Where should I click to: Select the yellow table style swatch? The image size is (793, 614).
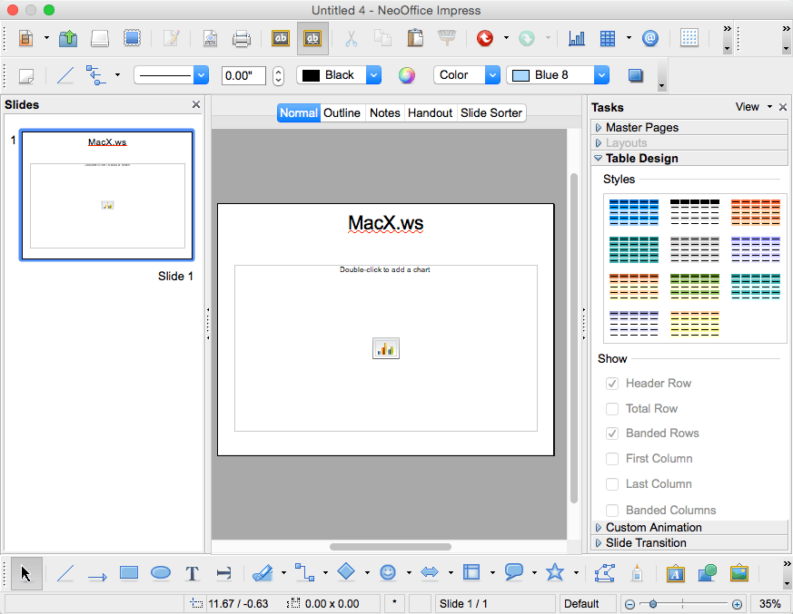click(694, 324)
